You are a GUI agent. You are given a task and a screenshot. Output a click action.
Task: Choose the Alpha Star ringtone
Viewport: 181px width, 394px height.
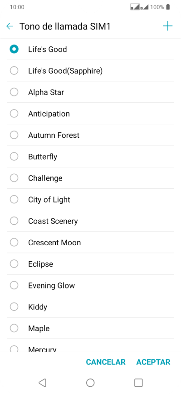coord(90,92)
